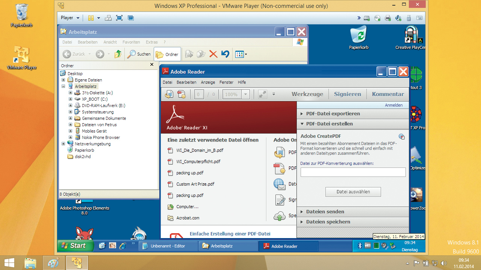Click the Bluetooth icon in XP tray

pos(359,246)
